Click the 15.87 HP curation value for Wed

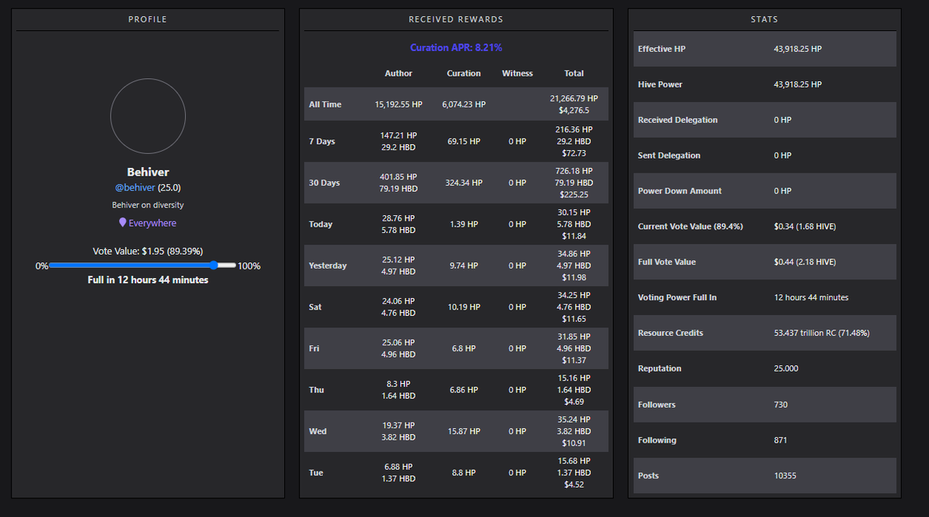(464, 431)
